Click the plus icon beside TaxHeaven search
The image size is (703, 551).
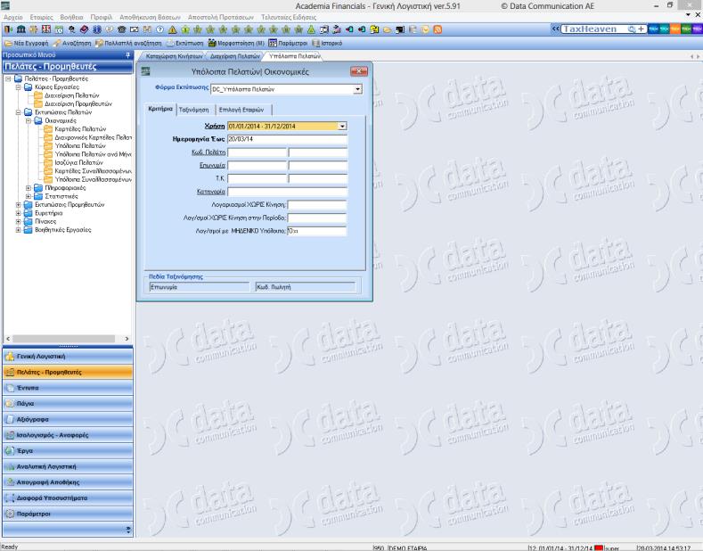click(642, 29)
